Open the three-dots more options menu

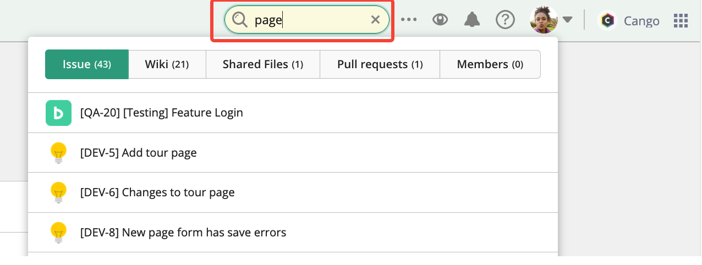tap(409, 20)
